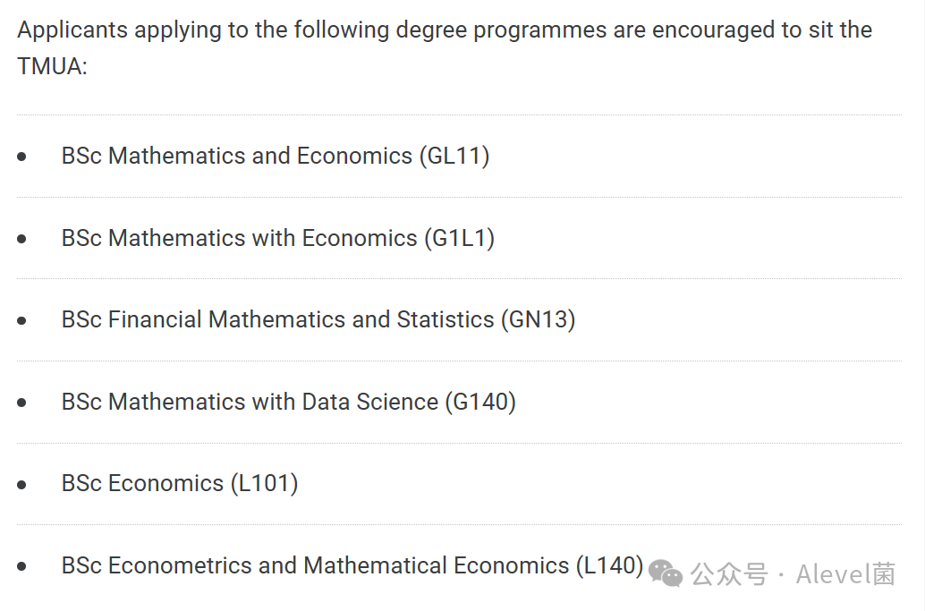The image size is (925, 611).
Task: Click bullet beside BSc Economics (L101)
Action: (x=21, y=485)
